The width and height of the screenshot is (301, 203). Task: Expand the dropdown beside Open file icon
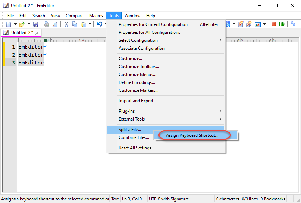[29, 24]
